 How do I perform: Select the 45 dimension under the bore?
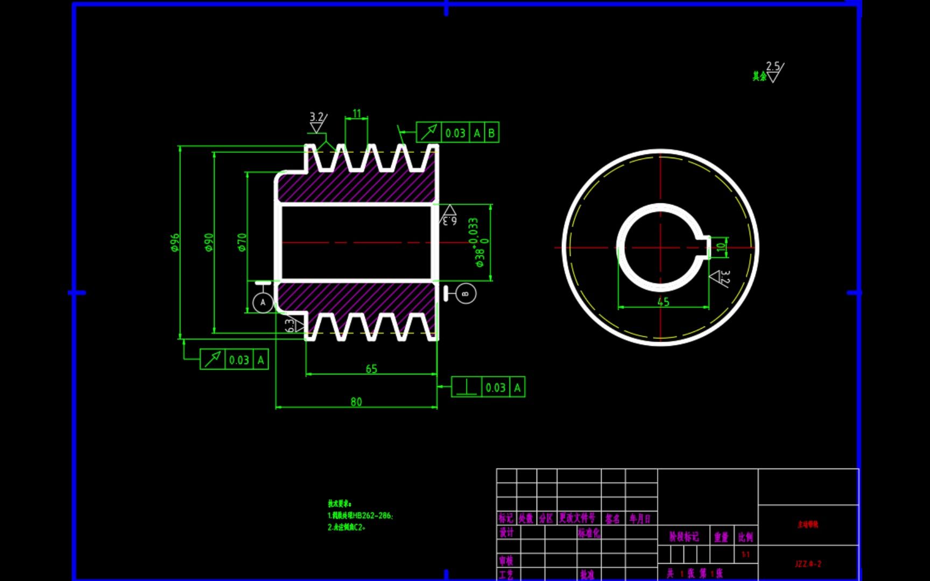(x=663, y=302)
